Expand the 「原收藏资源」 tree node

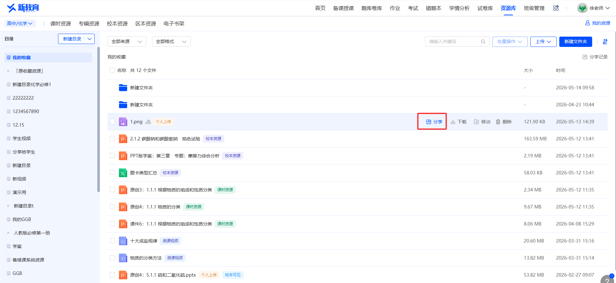(x=8, y=71)
